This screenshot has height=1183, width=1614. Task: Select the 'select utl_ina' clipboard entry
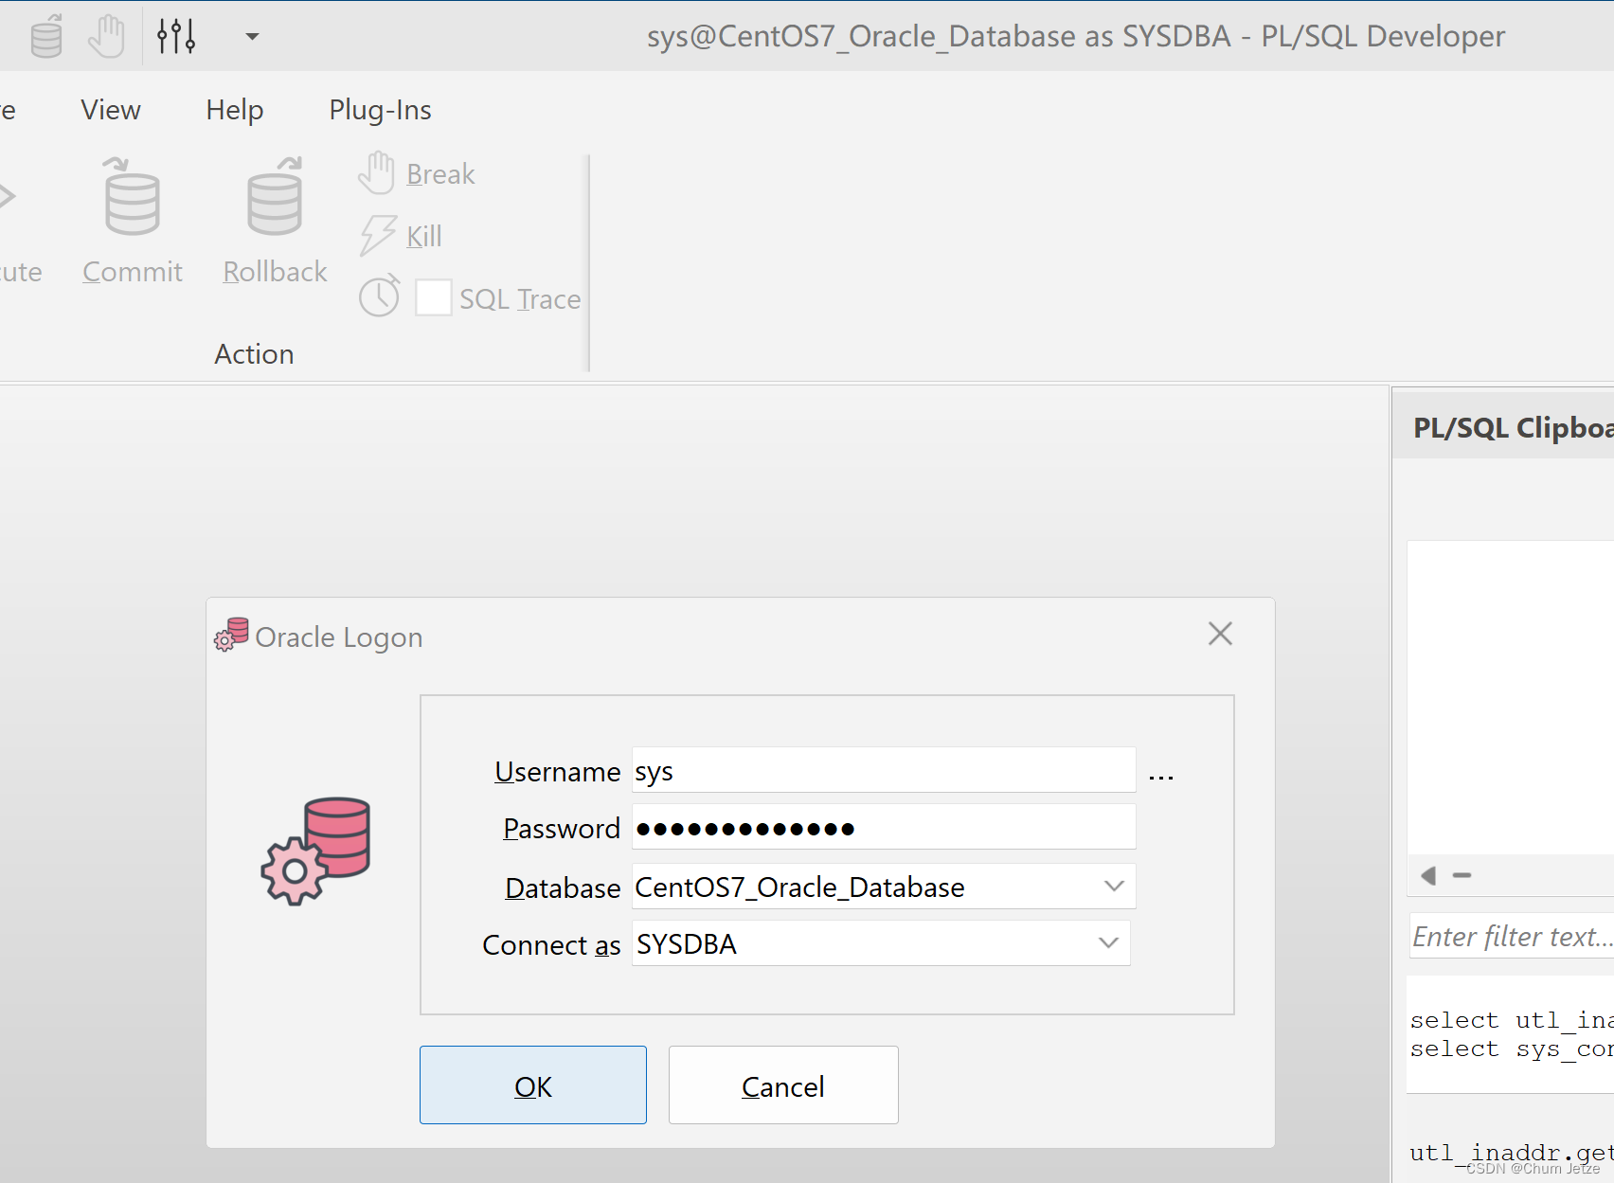[1512, 1020]
